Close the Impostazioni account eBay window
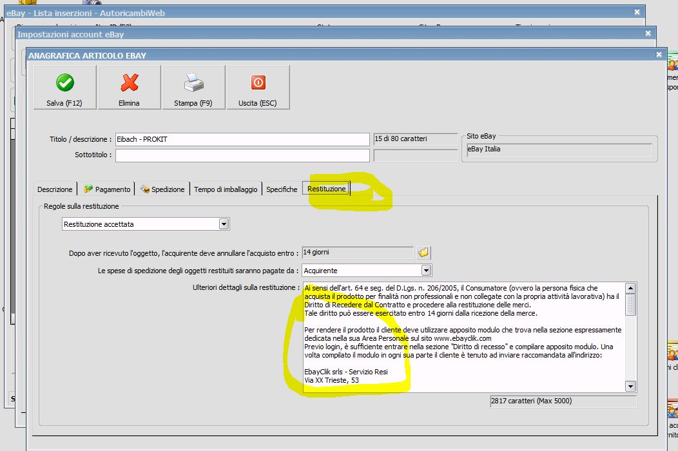This screenshot has width=678, height=451. [x=648, y=34]
